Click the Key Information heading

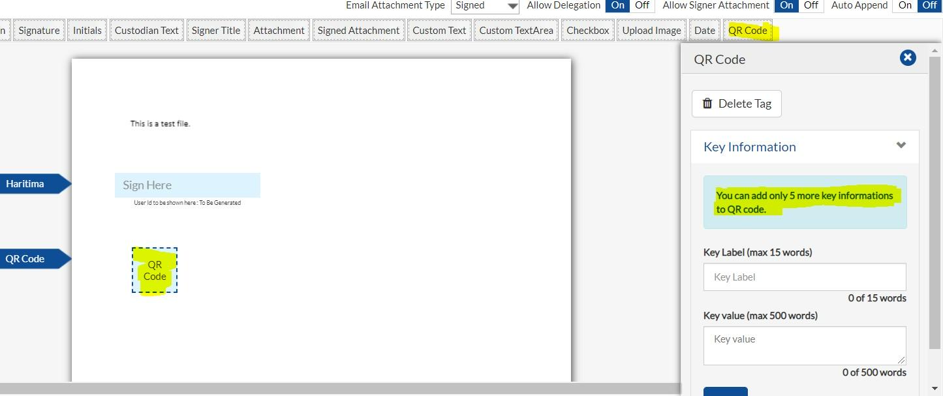tap(750, 147)
